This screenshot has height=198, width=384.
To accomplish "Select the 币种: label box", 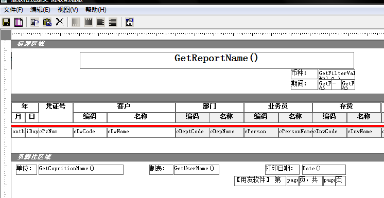I will pyautogui.click(x=304, y=74).
